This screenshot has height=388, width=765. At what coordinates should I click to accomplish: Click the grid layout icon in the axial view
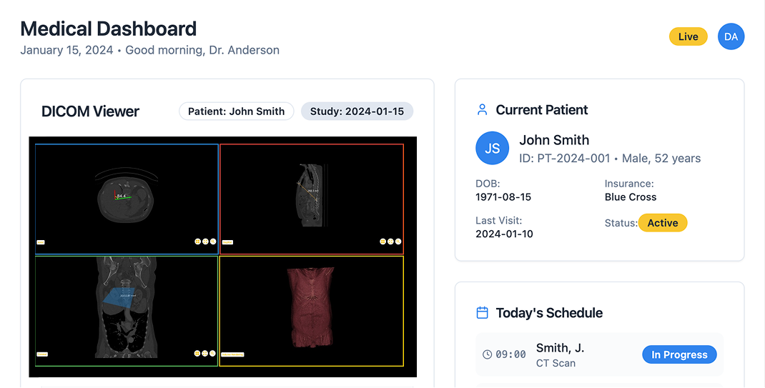click(197, 242)
